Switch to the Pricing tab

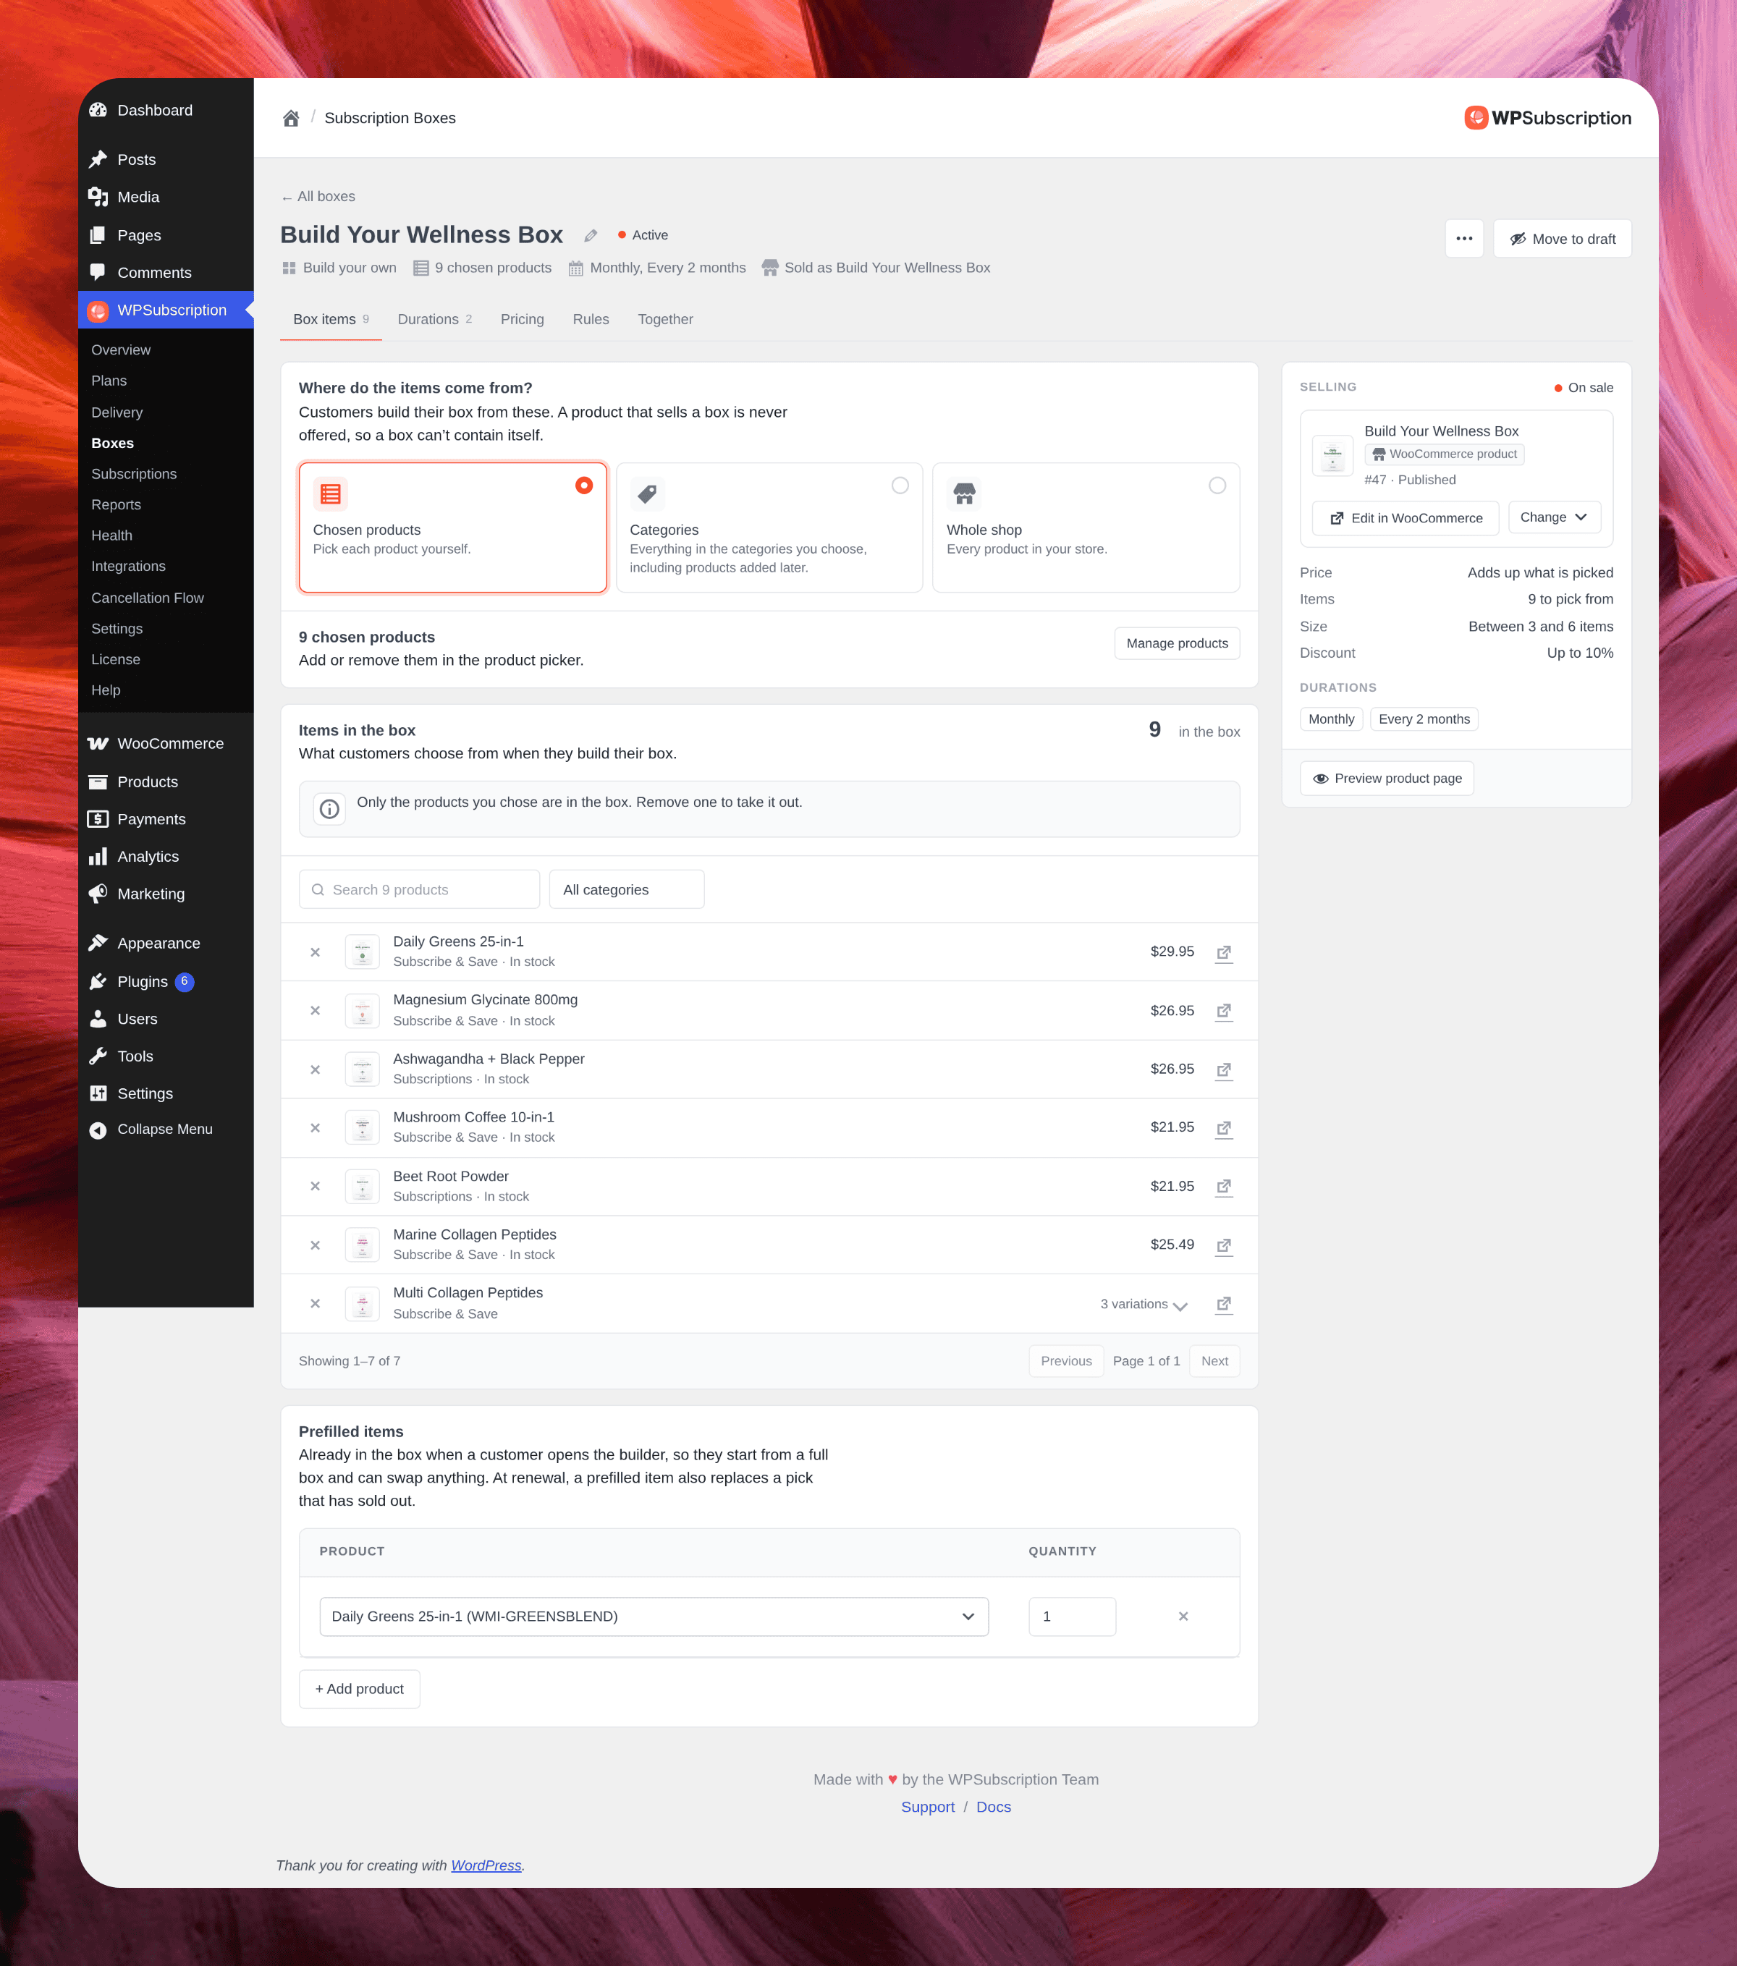coord(523,319)
